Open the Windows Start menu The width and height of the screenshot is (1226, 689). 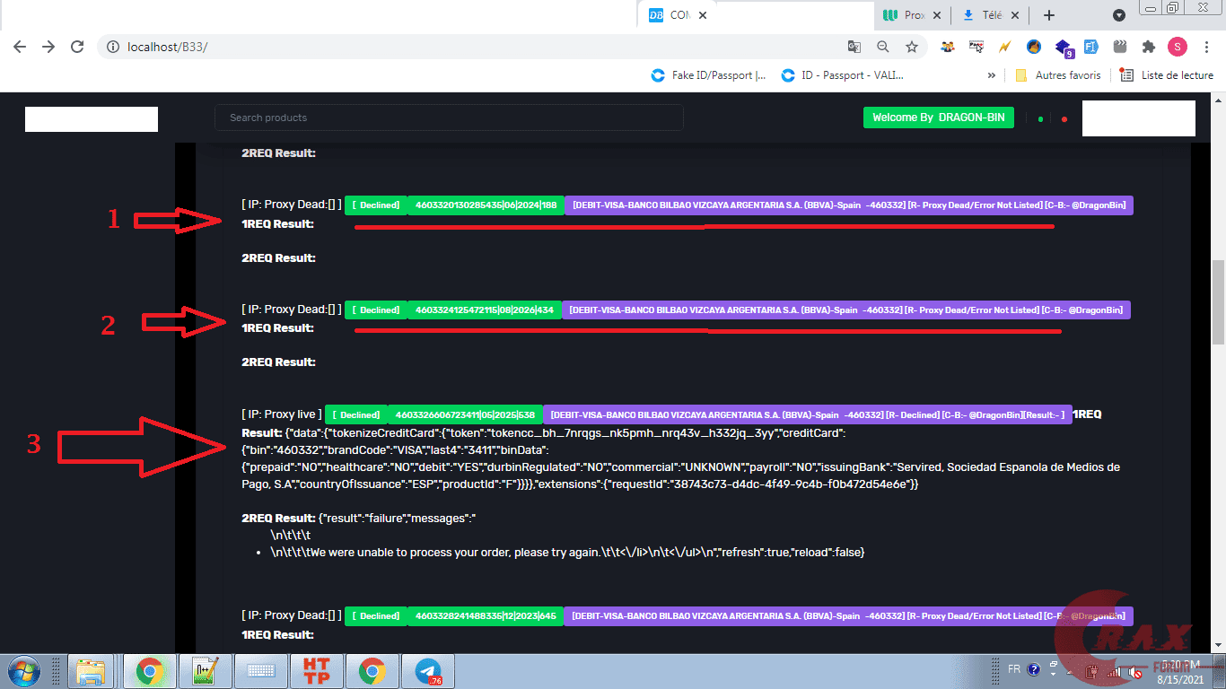[x=23, y=670]
